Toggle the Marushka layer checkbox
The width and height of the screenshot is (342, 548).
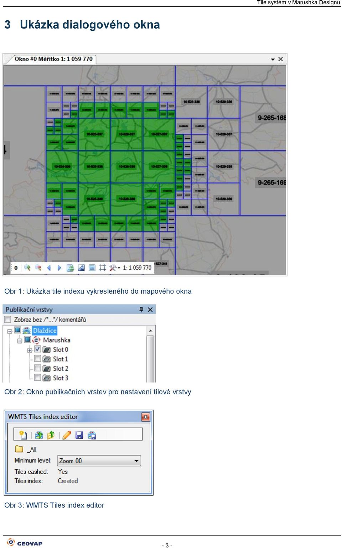[x=27, y=339]
